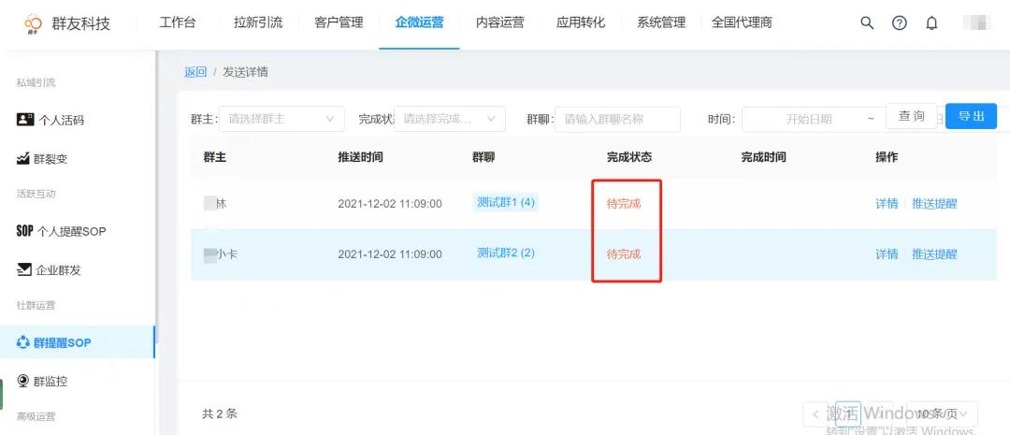Screen dimensions: 1010x435
Task: Switch to the 应用转化 tab
Action: [x=581, y=22]
